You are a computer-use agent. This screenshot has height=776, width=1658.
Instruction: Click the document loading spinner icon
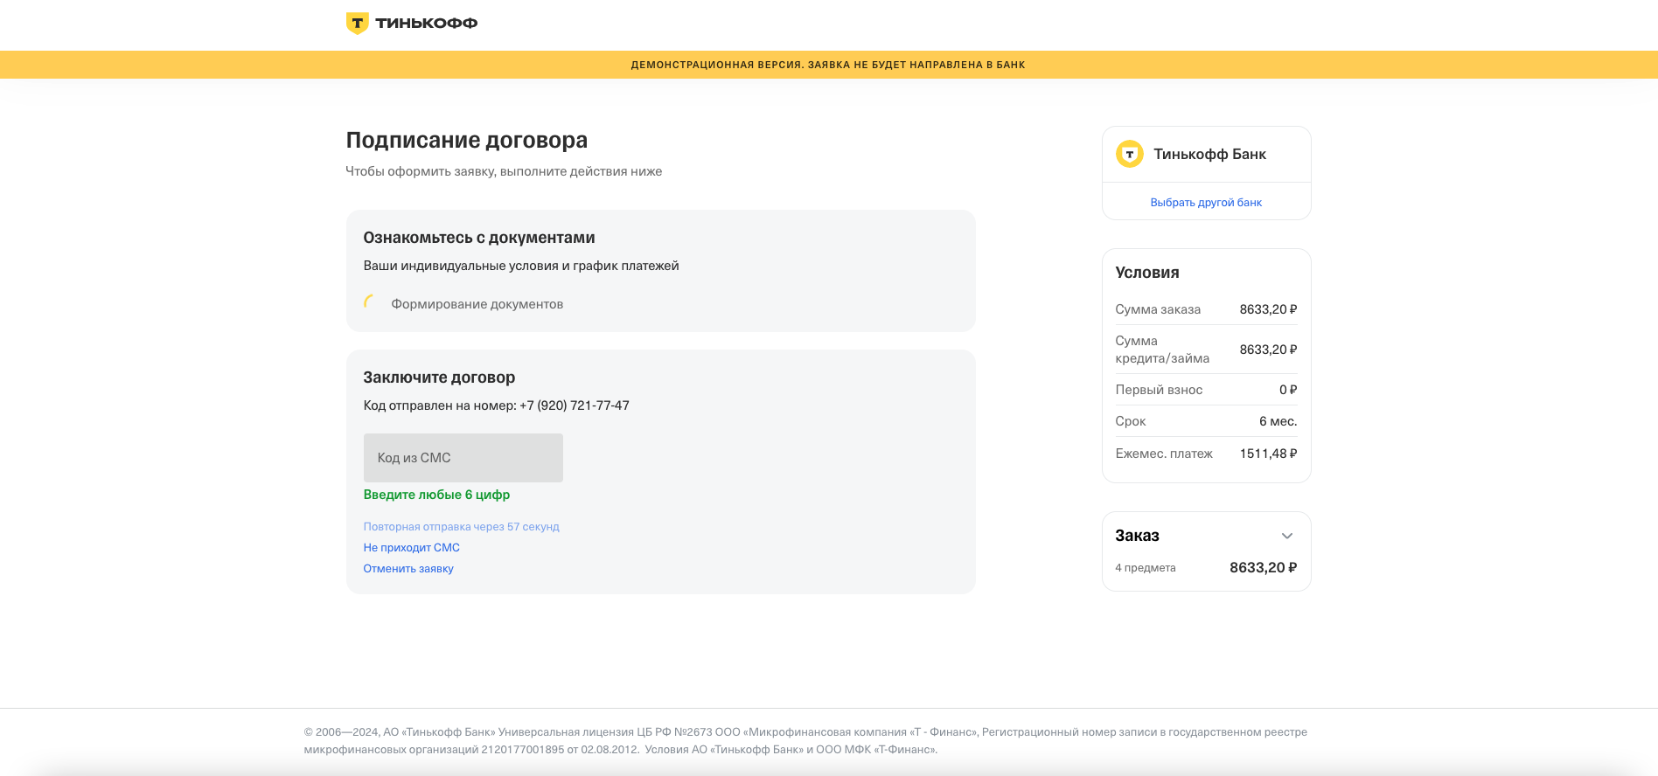pyautogui.click(x=371, y=303)
